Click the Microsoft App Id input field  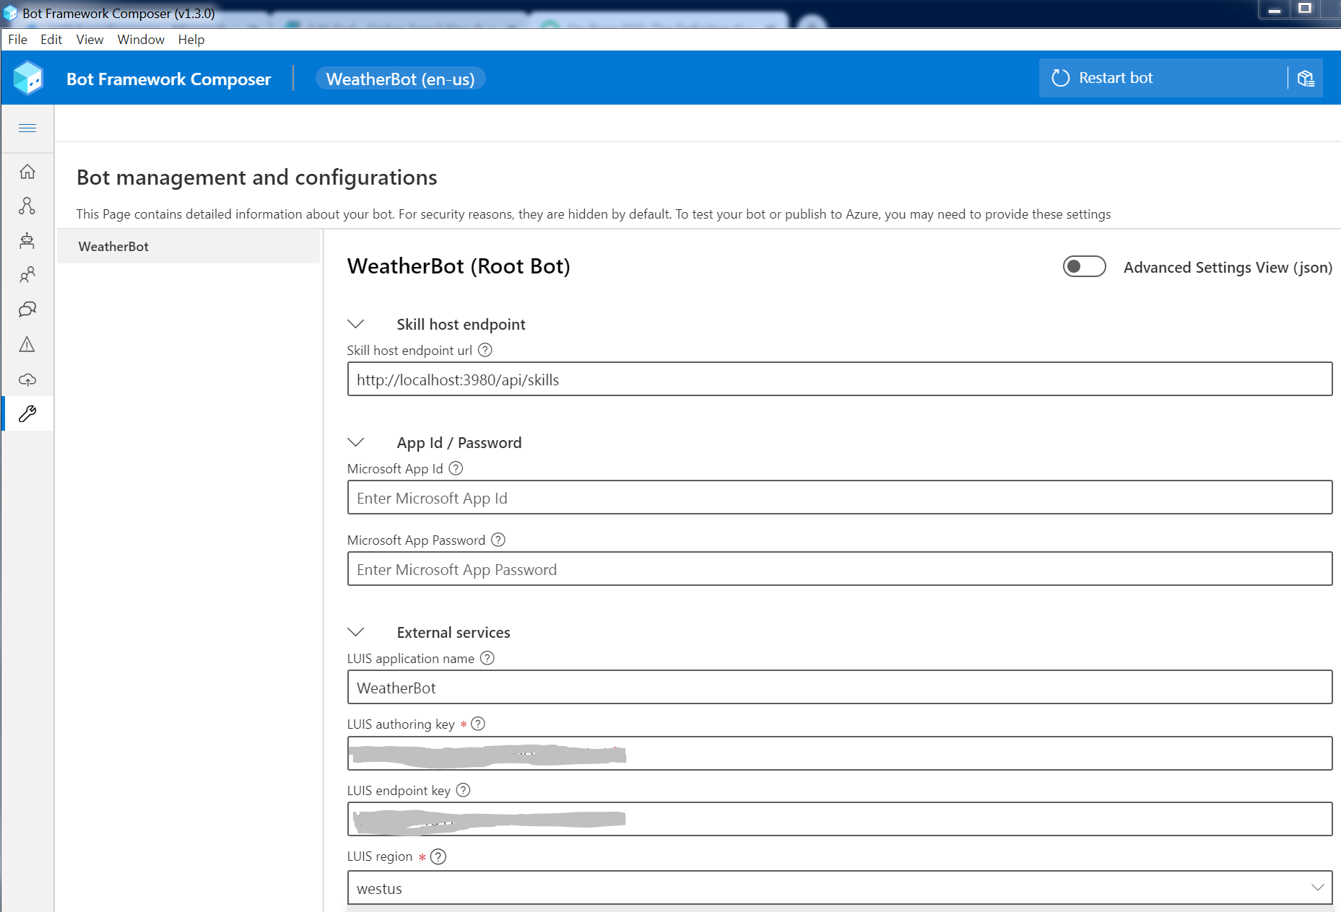pos(839,497)
